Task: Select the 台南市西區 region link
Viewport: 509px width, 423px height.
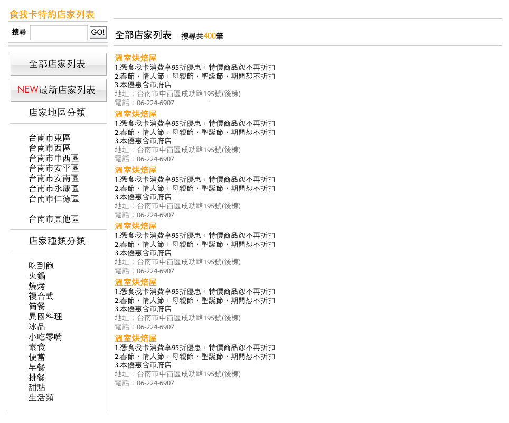Action: 49,148
